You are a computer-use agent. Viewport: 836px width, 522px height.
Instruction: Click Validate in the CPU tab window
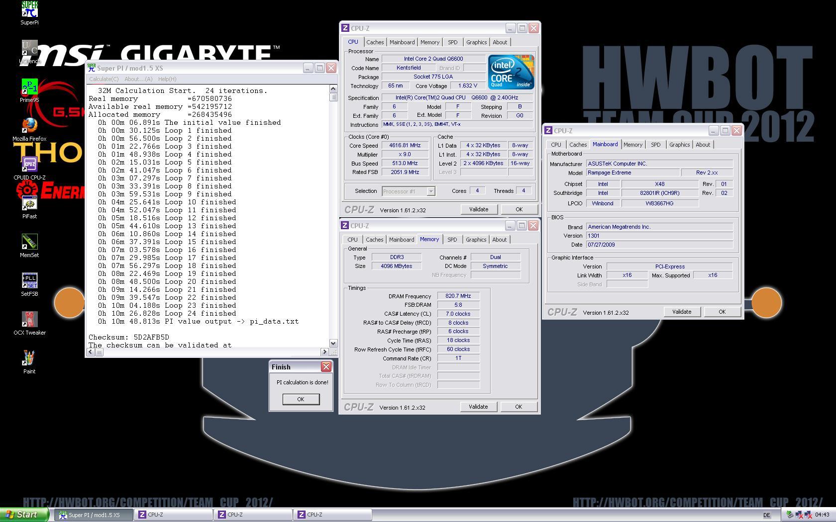479,209
